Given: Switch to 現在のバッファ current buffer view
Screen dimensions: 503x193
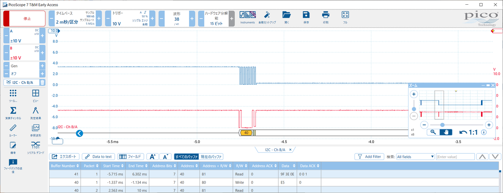Looking at the screenshot, I should point(211,157).
